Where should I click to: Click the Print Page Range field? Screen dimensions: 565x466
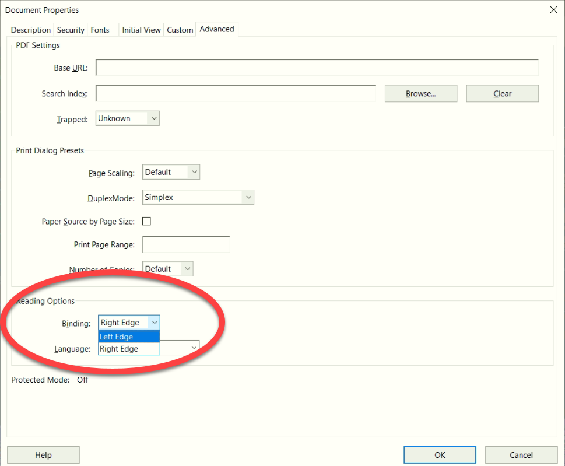tap(186, 244)
